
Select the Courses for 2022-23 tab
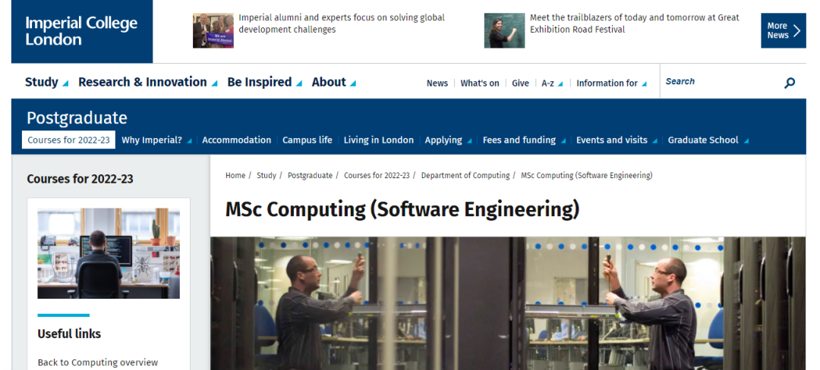[x=68, y=140]
